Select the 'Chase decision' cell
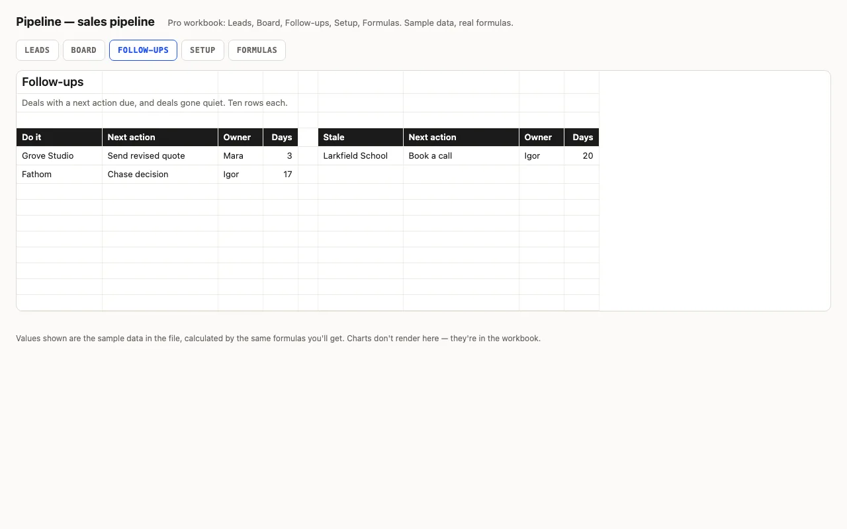 [160, 175]
